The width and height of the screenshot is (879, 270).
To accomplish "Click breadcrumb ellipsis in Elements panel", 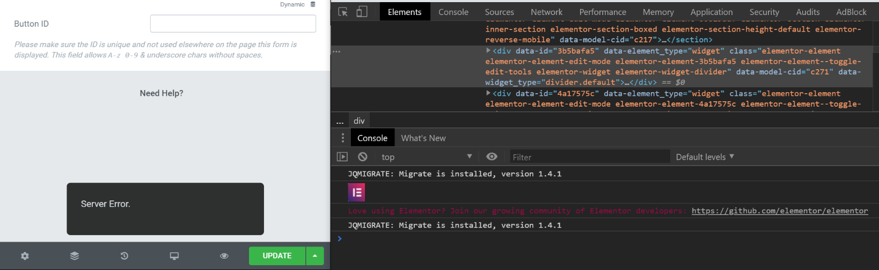I will pyautogui.click(x=340, y=122).
